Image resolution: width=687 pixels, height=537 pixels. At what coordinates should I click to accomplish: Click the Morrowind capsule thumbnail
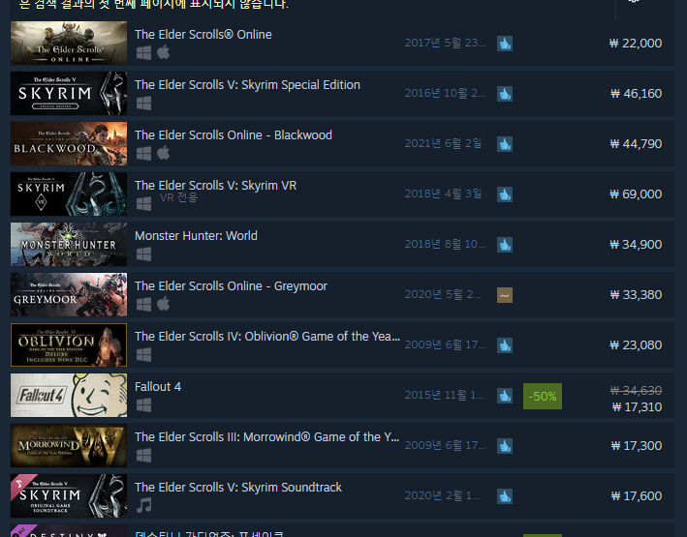point(69,445)
